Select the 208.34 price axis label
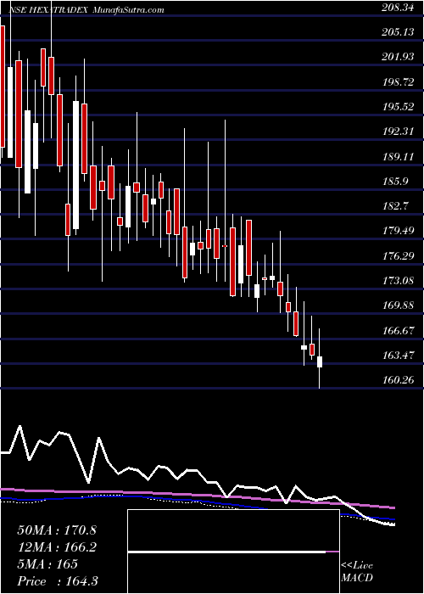Image resolution: width=424 pixels, height=594 pixels. (x=398, y=8)
